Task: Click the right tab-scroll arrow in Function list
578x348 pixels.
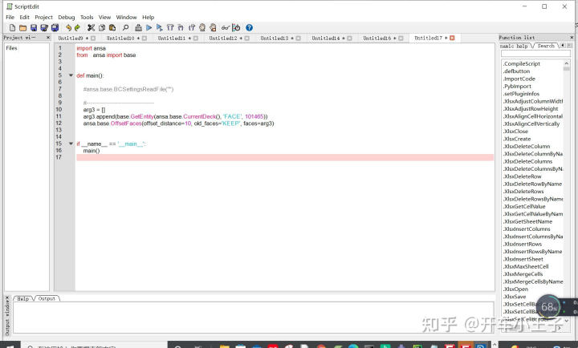Action: coord(569,46)
